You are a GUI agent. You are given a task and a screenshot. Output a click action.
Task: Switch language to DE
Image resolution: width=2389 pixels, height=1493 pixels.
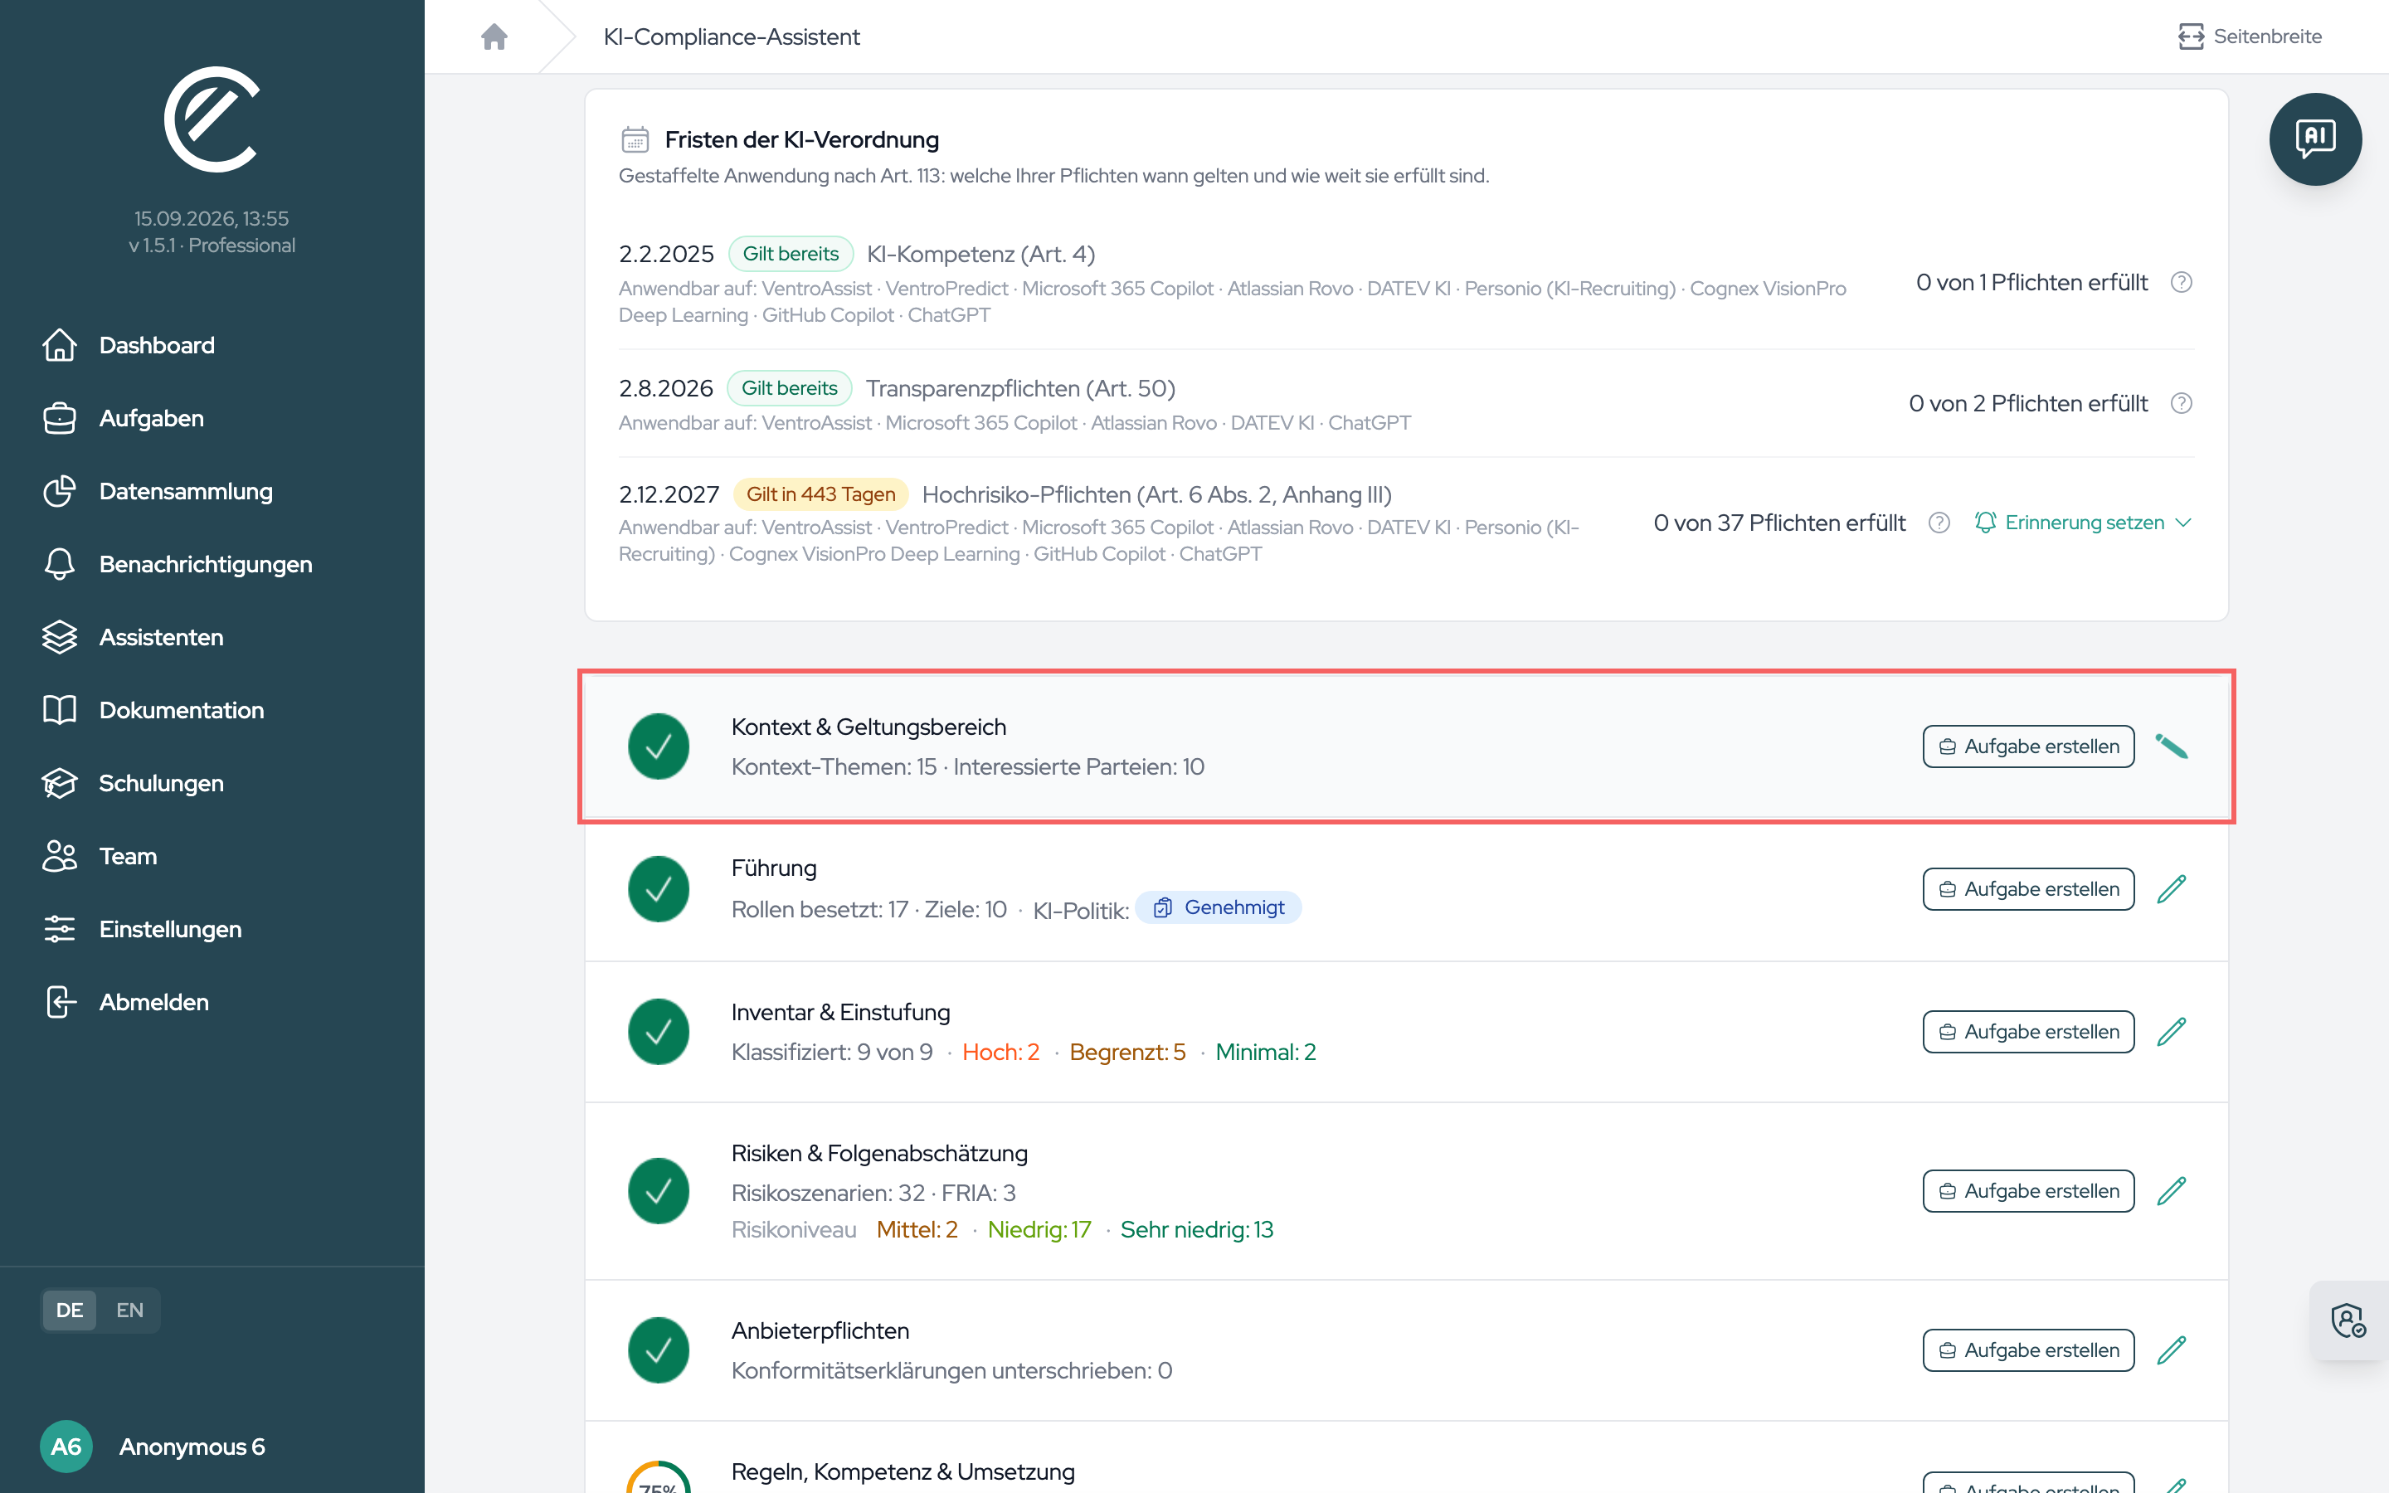tap(69, 1310)
